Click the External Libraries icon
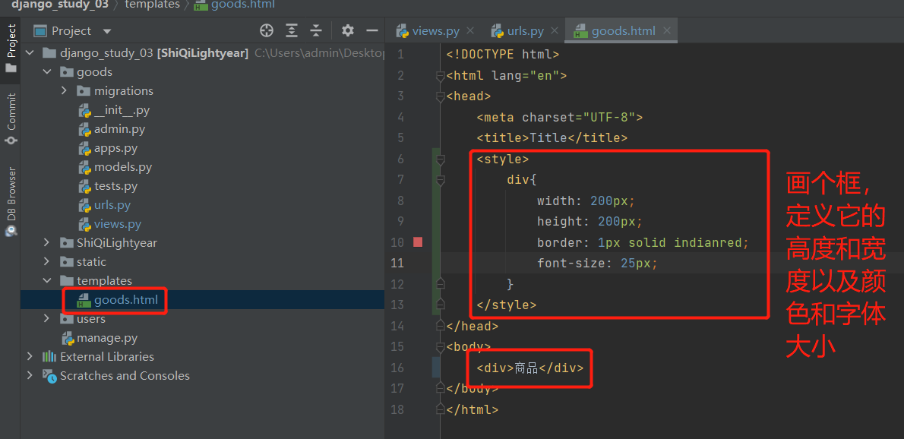The height and width of the screenshot is (439, 904). click(49, 357)
